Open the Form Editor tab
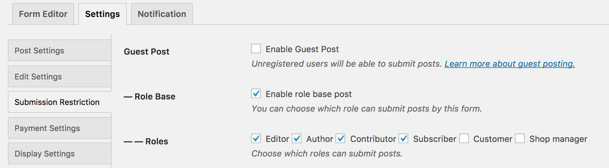 point(43,14)
